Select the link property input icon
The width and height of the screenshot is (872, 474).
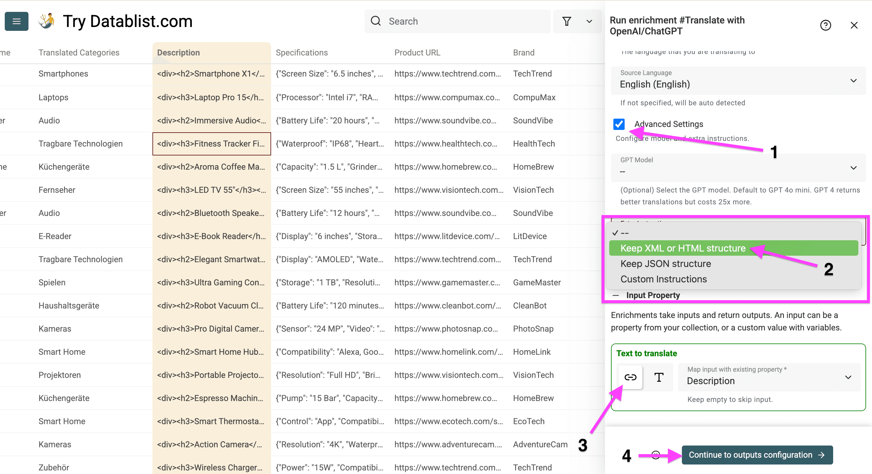(630, 377)
